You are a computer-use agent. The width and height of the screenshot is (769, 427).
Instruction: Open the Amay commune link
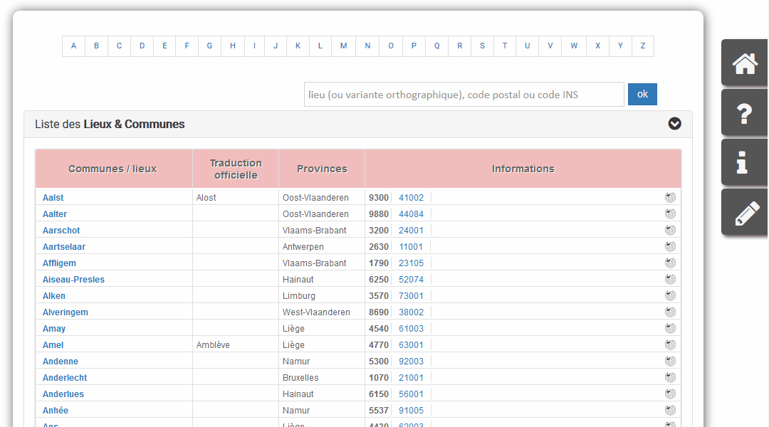54,329
